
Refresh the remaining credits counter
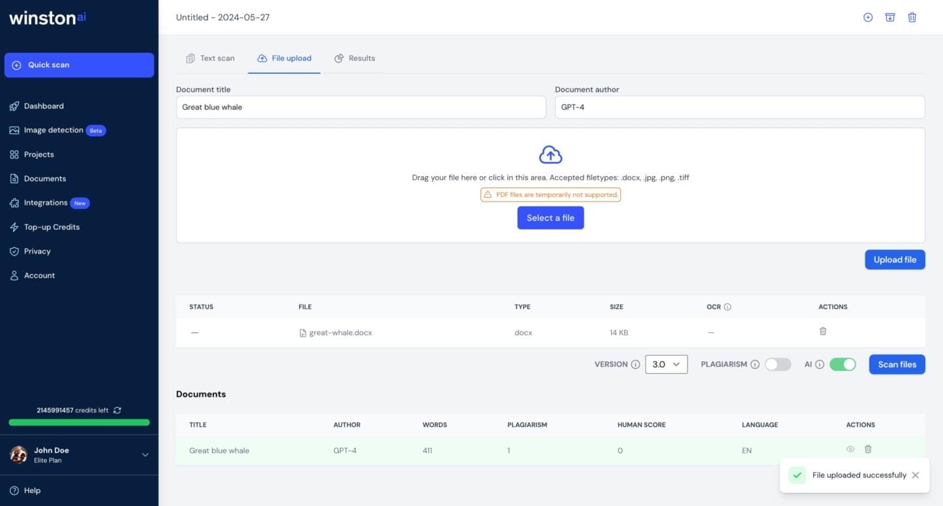[117, 410]
